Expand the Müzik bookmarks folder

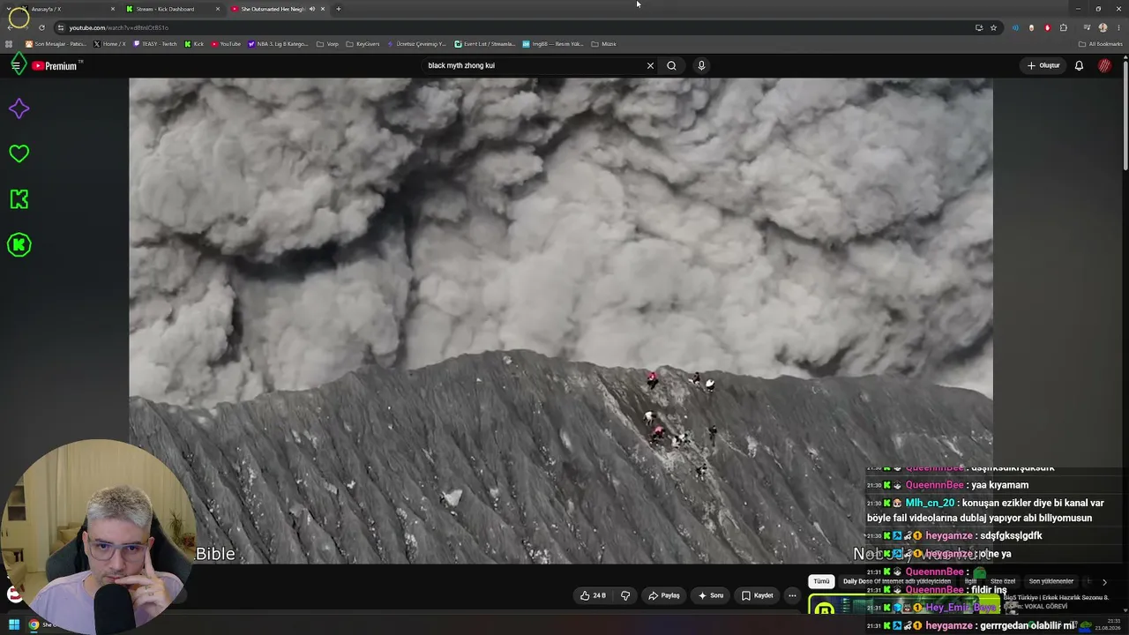tap(603, 44)
